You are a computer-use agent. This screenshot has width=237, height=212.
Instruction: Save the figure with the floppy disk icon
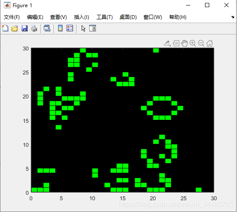(x=24, y=28)
